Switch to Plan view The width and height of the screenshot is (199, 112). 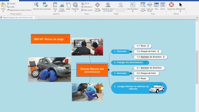pyautogui.click(x=156, y=5)
